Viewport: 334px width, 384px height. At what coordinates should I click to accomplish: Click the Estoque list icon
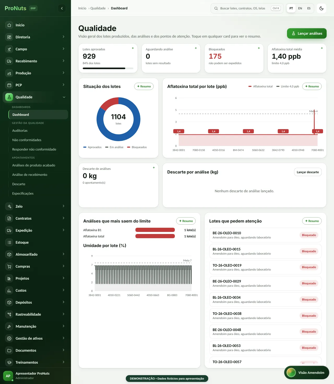pos(9,242)
